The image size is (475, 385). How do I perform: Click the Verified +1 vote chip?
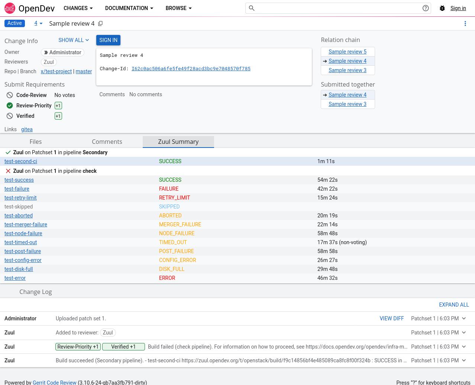pyautogui.click(x=58, y=116)
